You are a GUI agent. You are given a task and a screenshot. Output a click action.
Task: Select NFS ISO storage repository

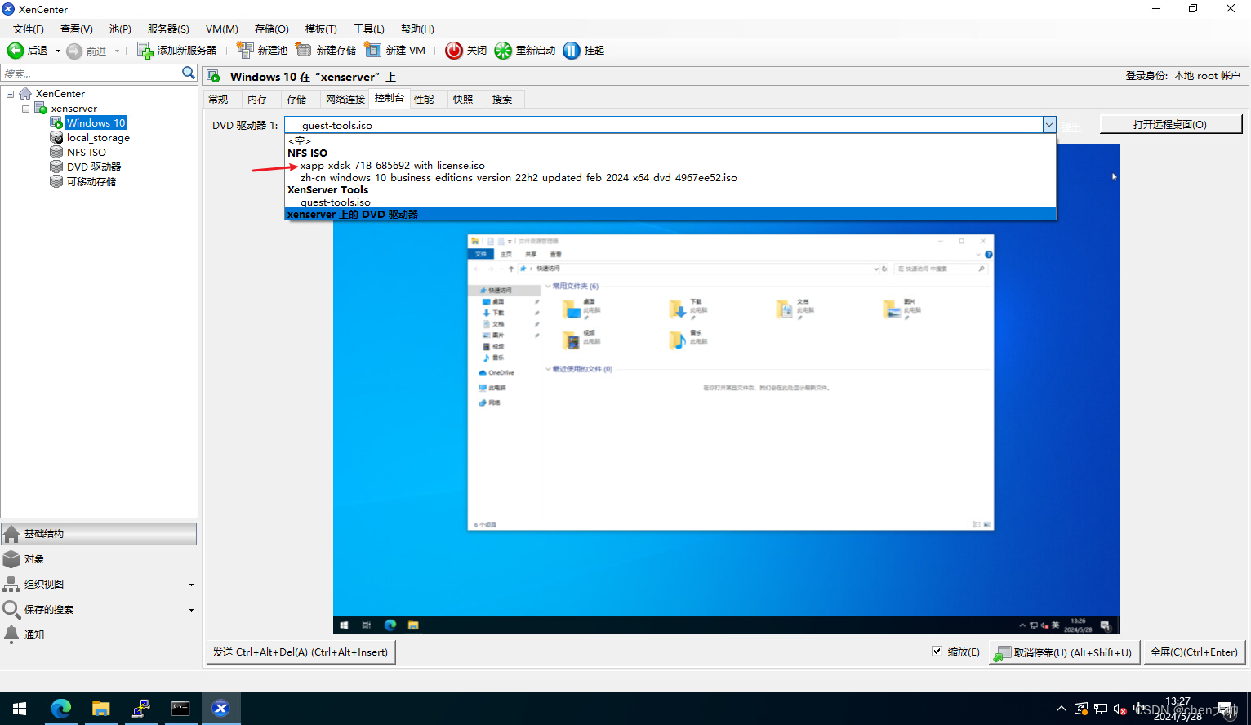pyautogui.click(x=87, y=153)
